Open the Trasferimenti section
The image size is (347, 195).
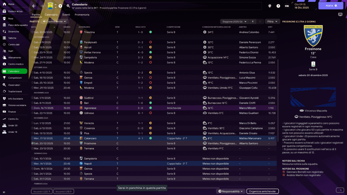point(15,91)
